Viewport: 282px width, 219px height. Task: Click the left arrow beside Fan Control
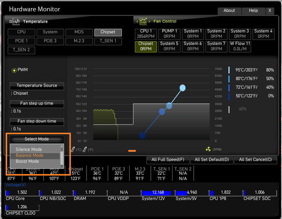coord(137,22)
